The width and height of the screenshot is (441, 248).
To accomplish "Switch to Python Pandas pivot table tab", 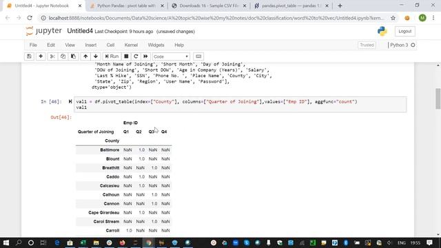I will point(127,6).
